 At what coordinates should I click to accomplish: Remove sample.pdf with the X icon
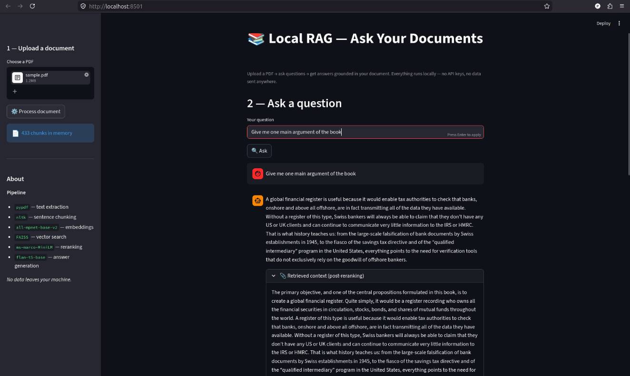coord(87,75)
